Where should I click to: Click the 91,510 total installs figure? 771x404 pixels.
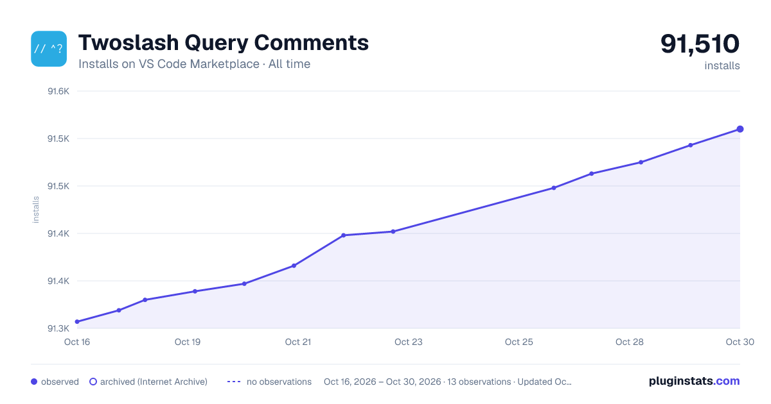[x=700, y=44]
